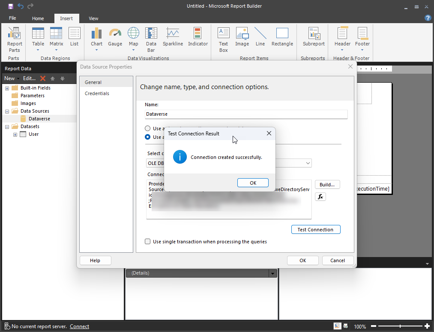Viewport: 434px width, 332px height.
Task: Click the Connect report server link
Action: 79,326
